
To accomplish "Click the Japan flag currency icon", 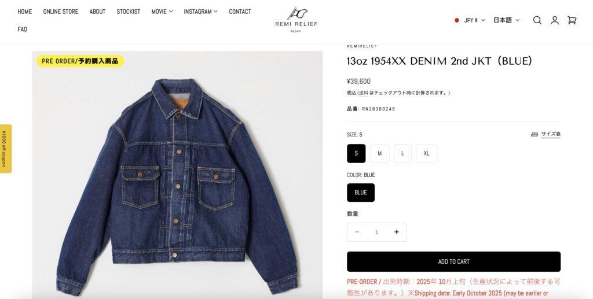I will coord(457,20).
